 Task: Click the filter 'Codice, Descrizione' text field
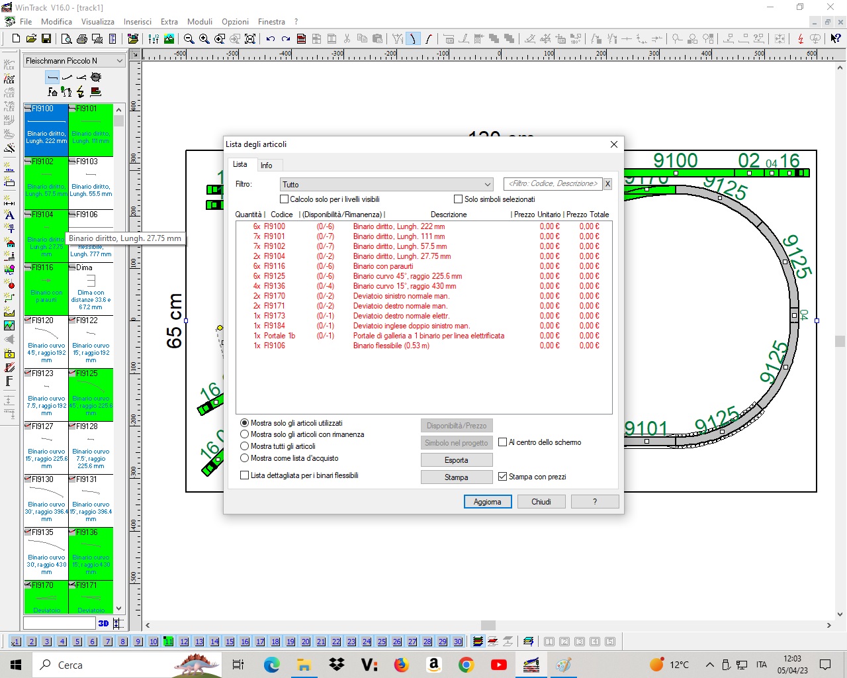click(553, 184)
